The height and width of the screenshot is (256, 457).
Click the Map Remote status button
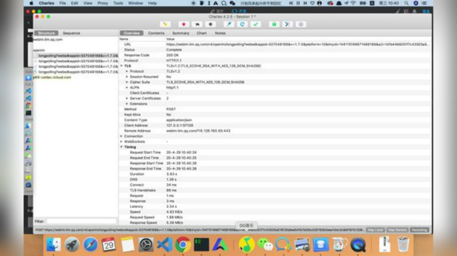pyautogui.click(x=397, y=230)
